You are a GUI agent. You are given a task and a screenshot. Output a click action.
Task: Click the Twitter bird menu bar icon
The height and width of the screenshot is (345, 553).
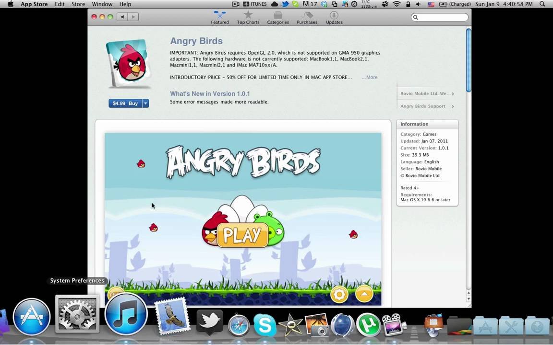tap(285, 4)
